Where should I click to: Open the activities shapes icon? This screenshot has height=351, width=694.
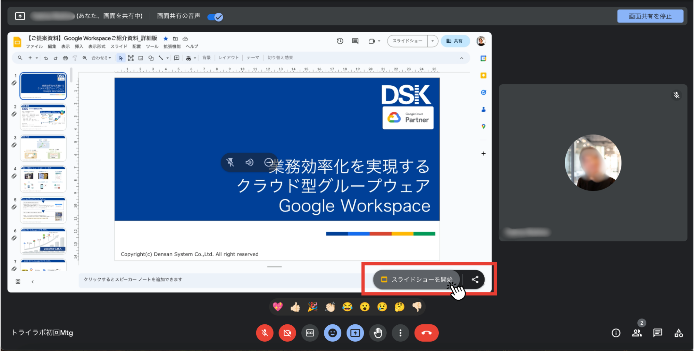pyautogui.click(x=678, y=333)
